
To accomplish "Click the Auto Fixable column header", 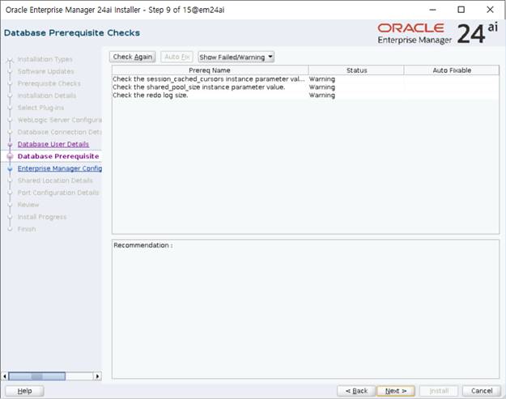I will pyautogui.click(x=452, y=70).
